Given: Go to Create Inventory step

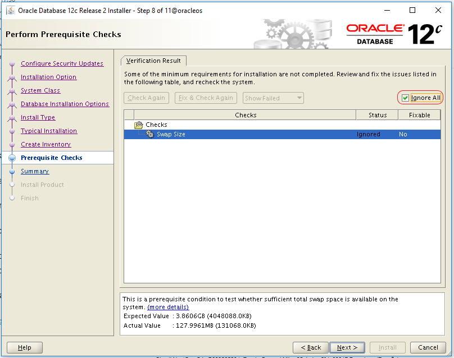Looking at the screenshot, I should click(x=46, y=144).
